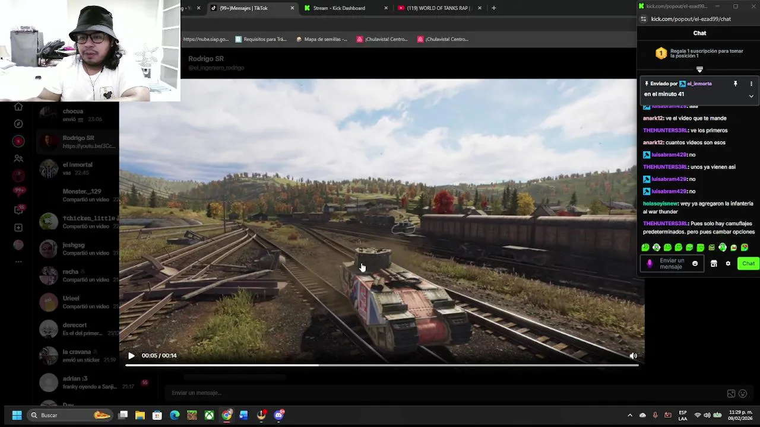
Task: Open Urieel conversation
Action: pos(77,302)
